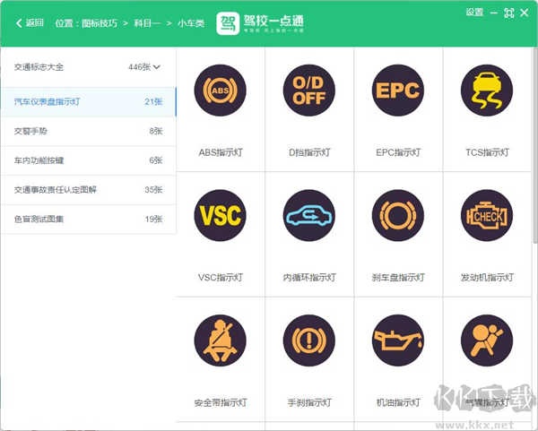Open the engine oil can icon
This screenshot has width=538, height=431.
point(398,340)
